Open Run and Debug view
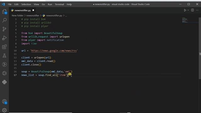 pos(4,38)
